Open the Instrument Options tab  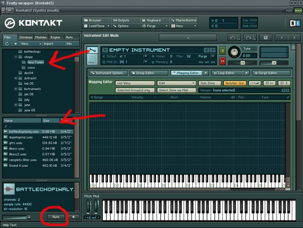tap(108, 73)
